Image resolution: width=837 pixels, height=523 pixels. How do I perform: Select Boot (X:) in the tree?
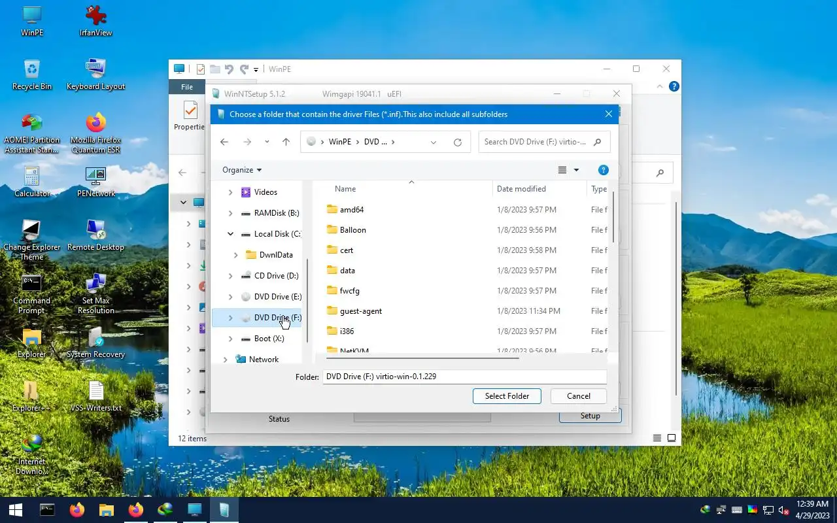[264, 339]
